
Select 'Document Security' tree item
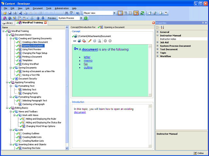click(x=28, y=79)
